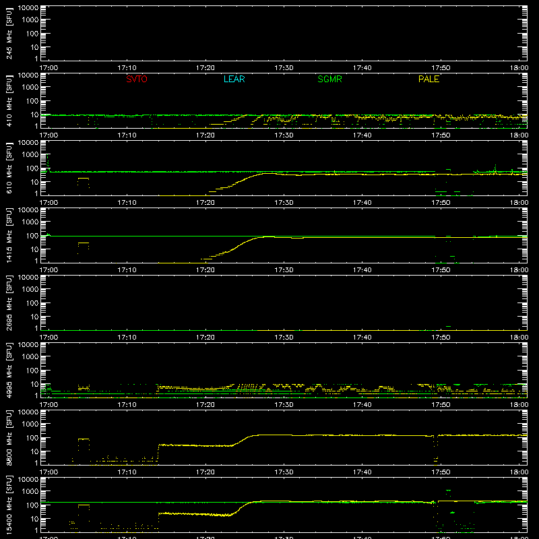This screenshot has width=539, height=539.
Task: Select the 15400 MHz [SFU] axis title
Action: tap(9, 505)
